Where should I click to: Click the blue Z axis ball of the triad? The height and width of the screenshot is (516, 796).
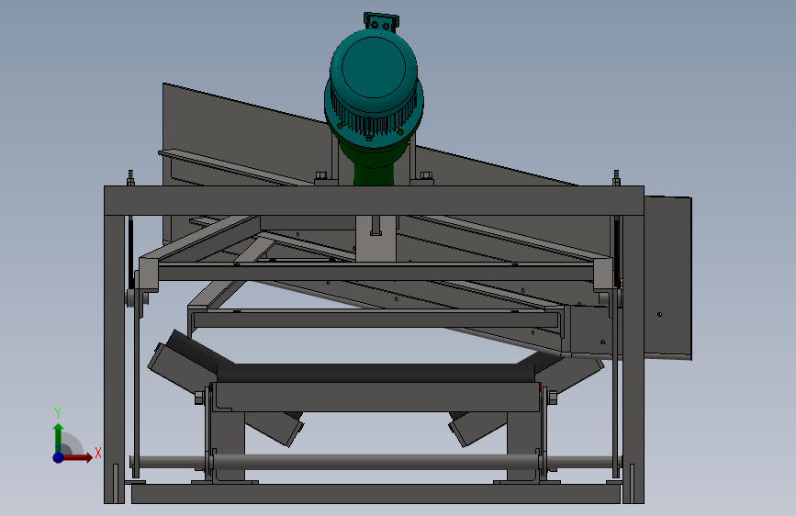pyautogui.click(x=58, y=457)
